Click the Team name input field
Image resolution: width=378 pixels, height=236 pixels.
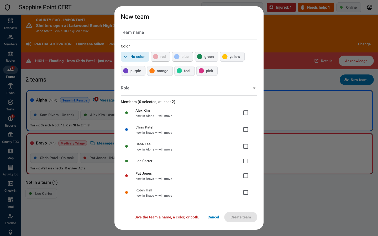189,33
